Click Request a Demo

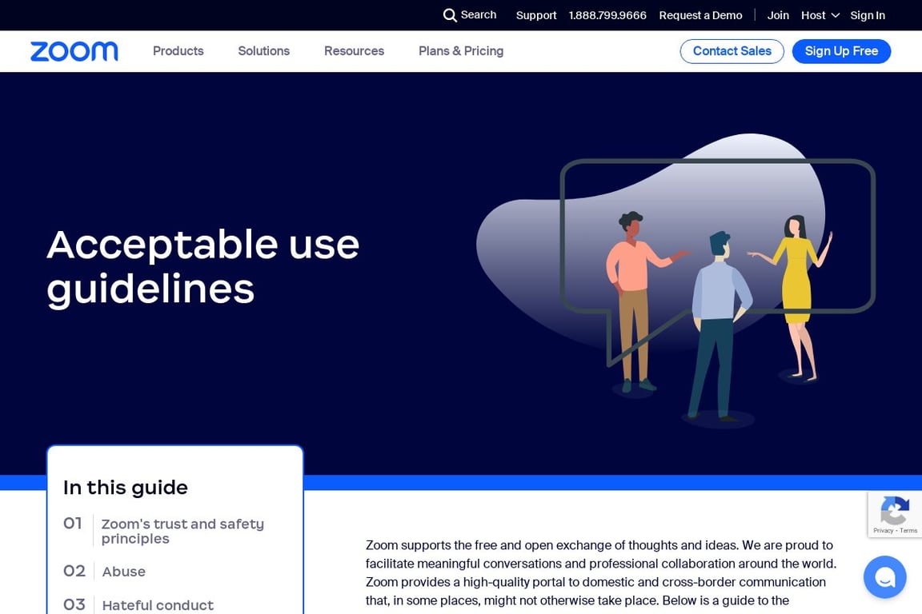tap(700, 15)
